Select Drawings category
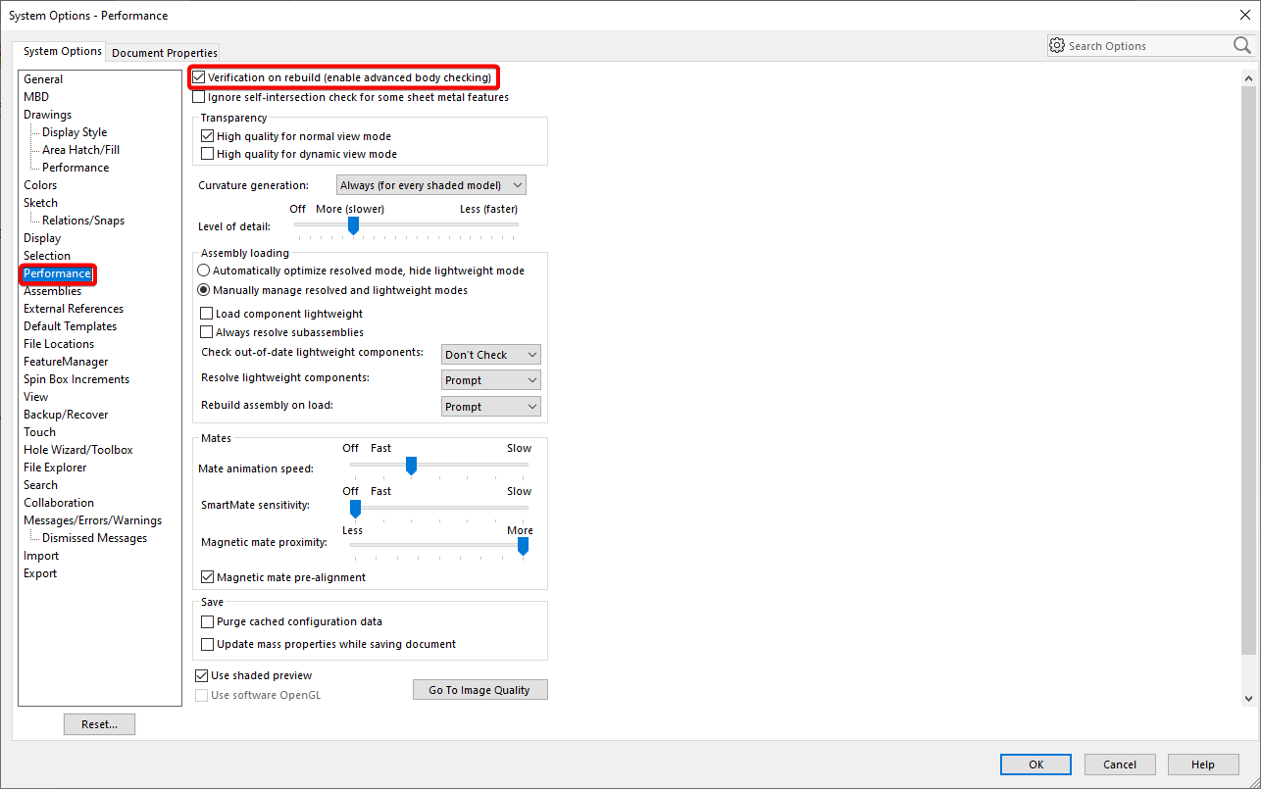 pos(48,115)
